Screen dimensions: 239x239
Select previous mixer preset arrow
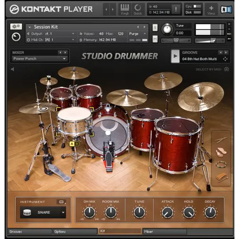click(60, 53)
